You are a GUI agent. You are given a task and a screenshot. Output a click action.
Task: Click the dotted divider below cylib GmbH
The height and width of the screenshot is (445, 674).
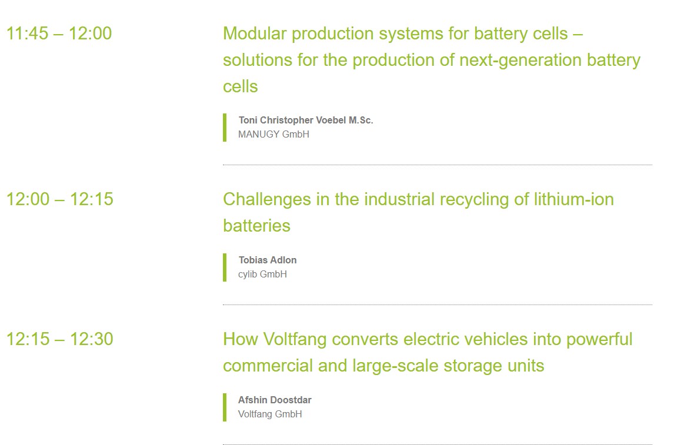click(438, 305)
